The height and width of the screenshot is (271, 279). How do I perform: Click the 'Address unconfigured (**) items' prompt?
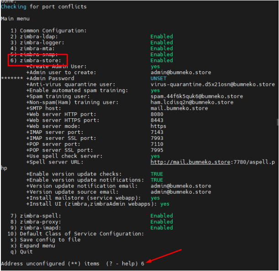[x=50, y=264]
